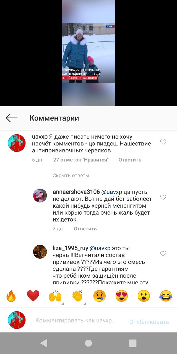Insert the laughing tears emoji
Screen dimensions: 177x354
(166, 296)
